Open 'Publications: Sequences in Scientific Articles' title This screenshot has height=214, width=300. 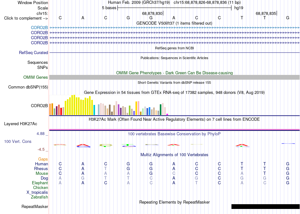point(174,58)
